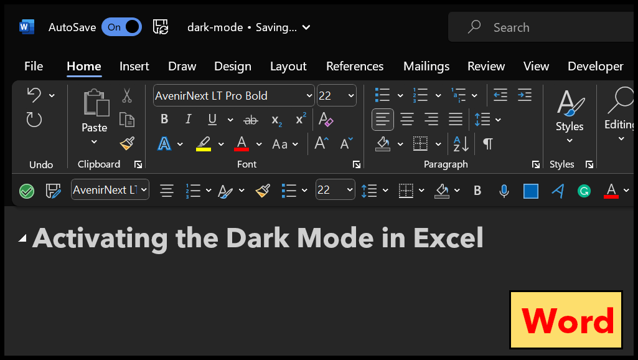Apply the yellow text highlight color
Viewport: 638px width, 360px height.
(204, 144)
